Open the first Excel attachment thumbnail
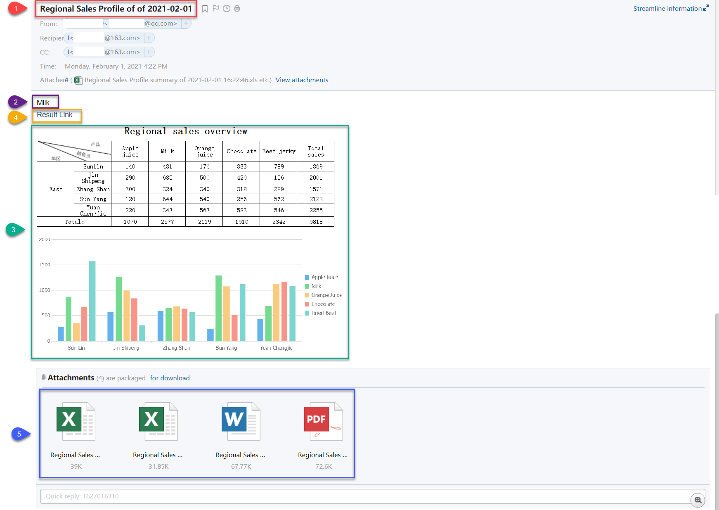 pyautogui.click(x=76, y=421)
